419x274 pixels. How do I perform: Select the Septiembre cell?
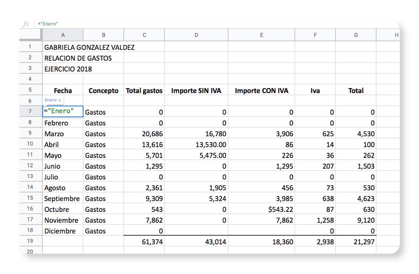(63, 199)
